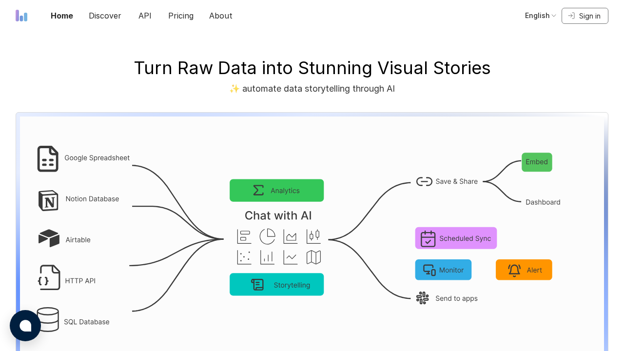Select the teal Storytelling block
This screenshot has height=351, width=624.
(x=276, y=285)
